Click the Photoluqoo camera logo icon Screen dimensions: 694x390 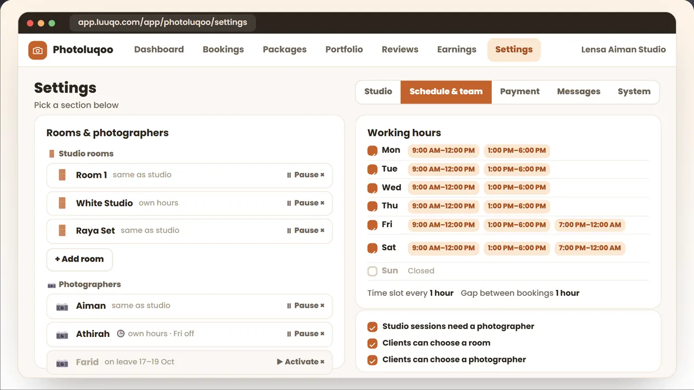[37, 50]
